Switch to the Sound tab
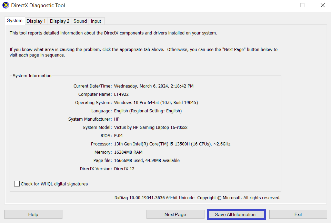The width and height of the screenshot is (331, 223). point(80,21)
